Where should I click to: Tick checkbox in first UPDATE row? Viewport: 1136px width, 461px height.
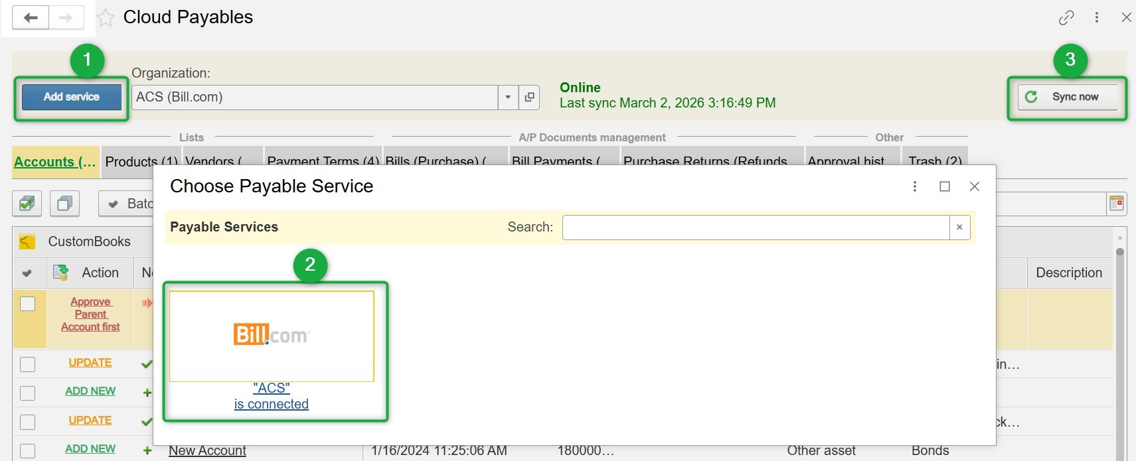[x=27, y=364]
